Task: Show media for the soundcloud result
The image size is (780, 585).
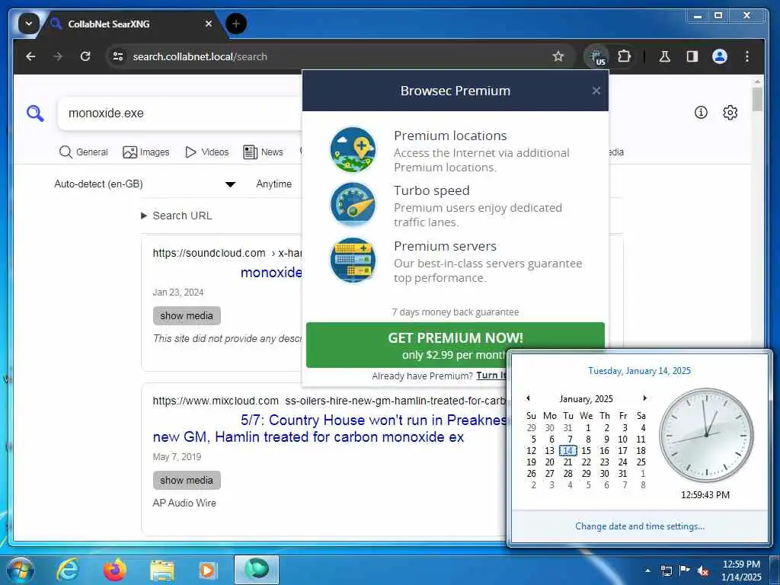Action: 187,316
